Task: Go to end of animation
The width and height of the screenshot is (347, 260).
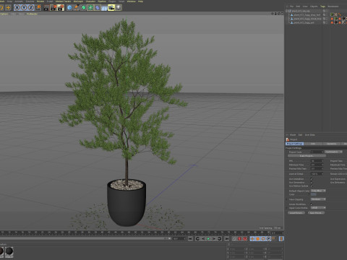Action: (x=226, y=239)
